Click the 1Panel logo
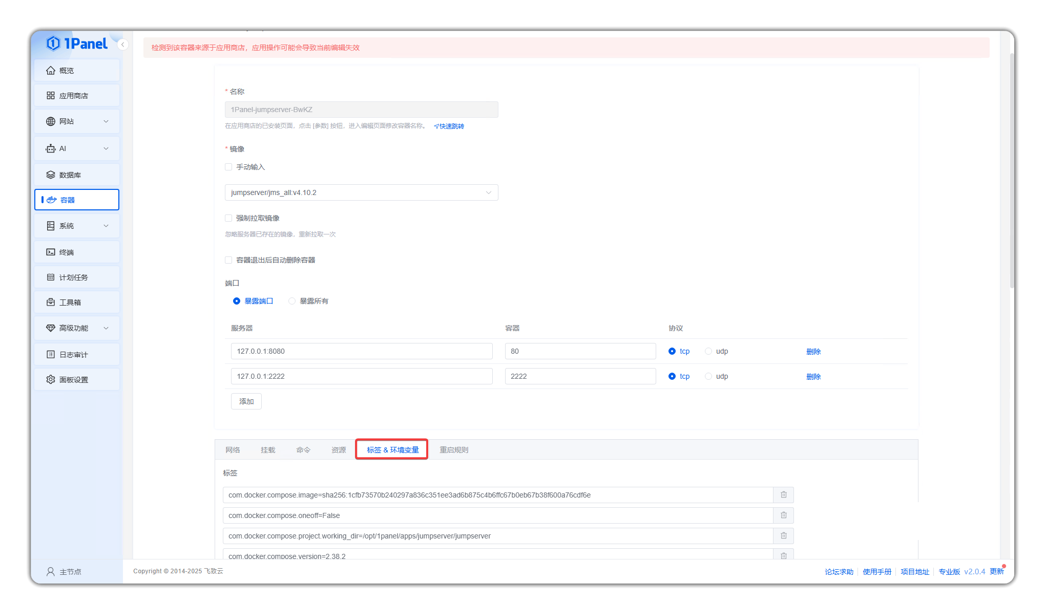 (77, 44)
